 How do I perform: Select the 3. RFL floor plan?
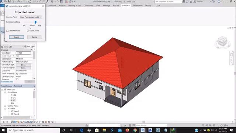[x=13, y=100]
